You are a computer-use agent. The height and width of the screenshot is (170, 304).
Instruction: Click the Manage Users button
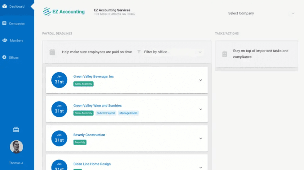128,113
